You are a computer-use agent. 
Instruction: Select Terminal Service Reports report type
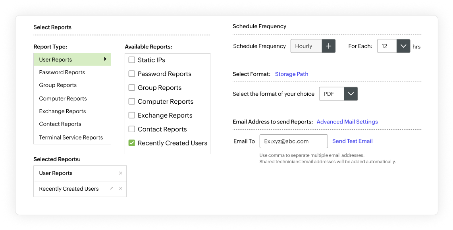(71, 137)
